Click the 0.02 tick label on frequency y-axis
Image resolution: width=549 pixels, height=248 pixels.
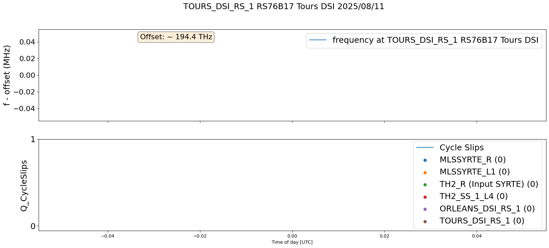[x=27, y=58]
